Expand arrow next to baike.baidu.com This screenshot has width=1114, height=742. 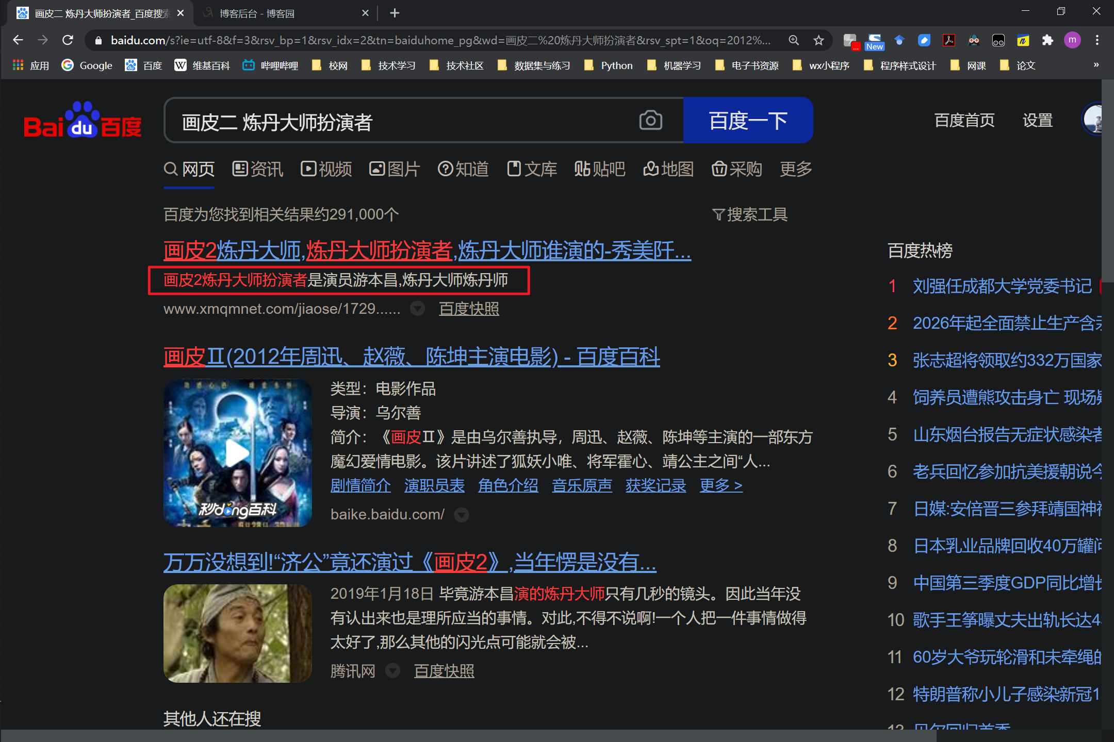[x=461, y=515]
